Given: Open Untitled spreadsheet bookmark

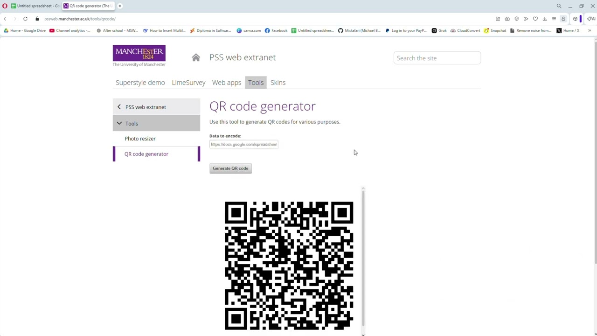Looking at the screenshot, I should tap(312, 31).
